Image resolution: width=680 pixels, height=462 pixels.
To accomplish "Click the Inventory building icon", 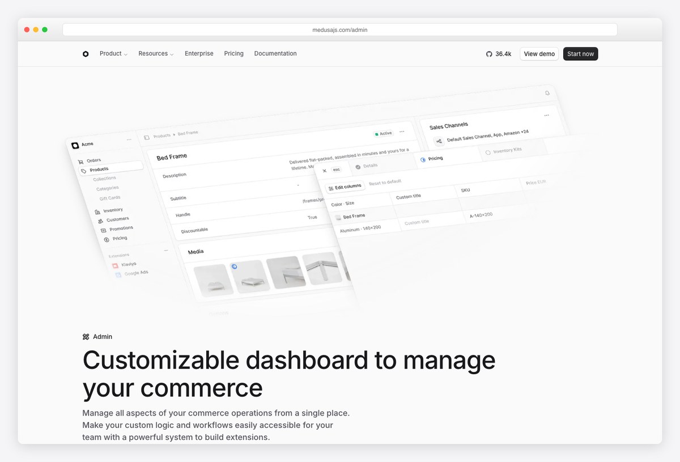I will [x=97, y=212].
